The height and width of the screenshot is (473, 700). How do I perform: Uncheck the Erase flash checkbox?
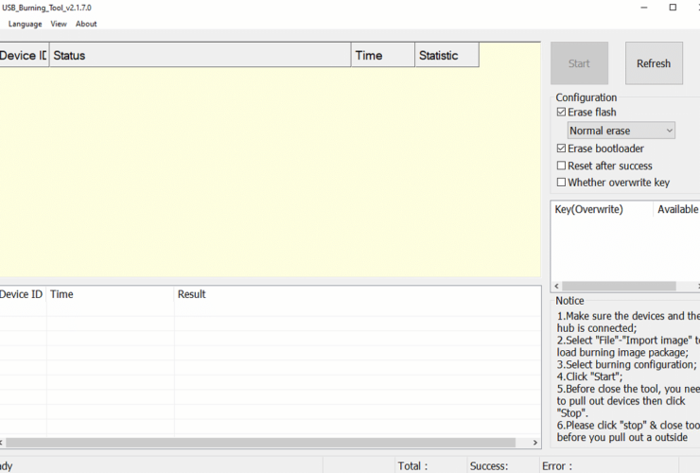562,113
